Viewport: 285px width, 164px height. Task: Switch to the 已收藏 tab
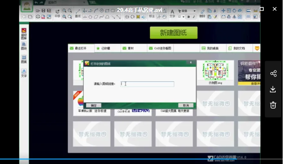tap(107, 48)
